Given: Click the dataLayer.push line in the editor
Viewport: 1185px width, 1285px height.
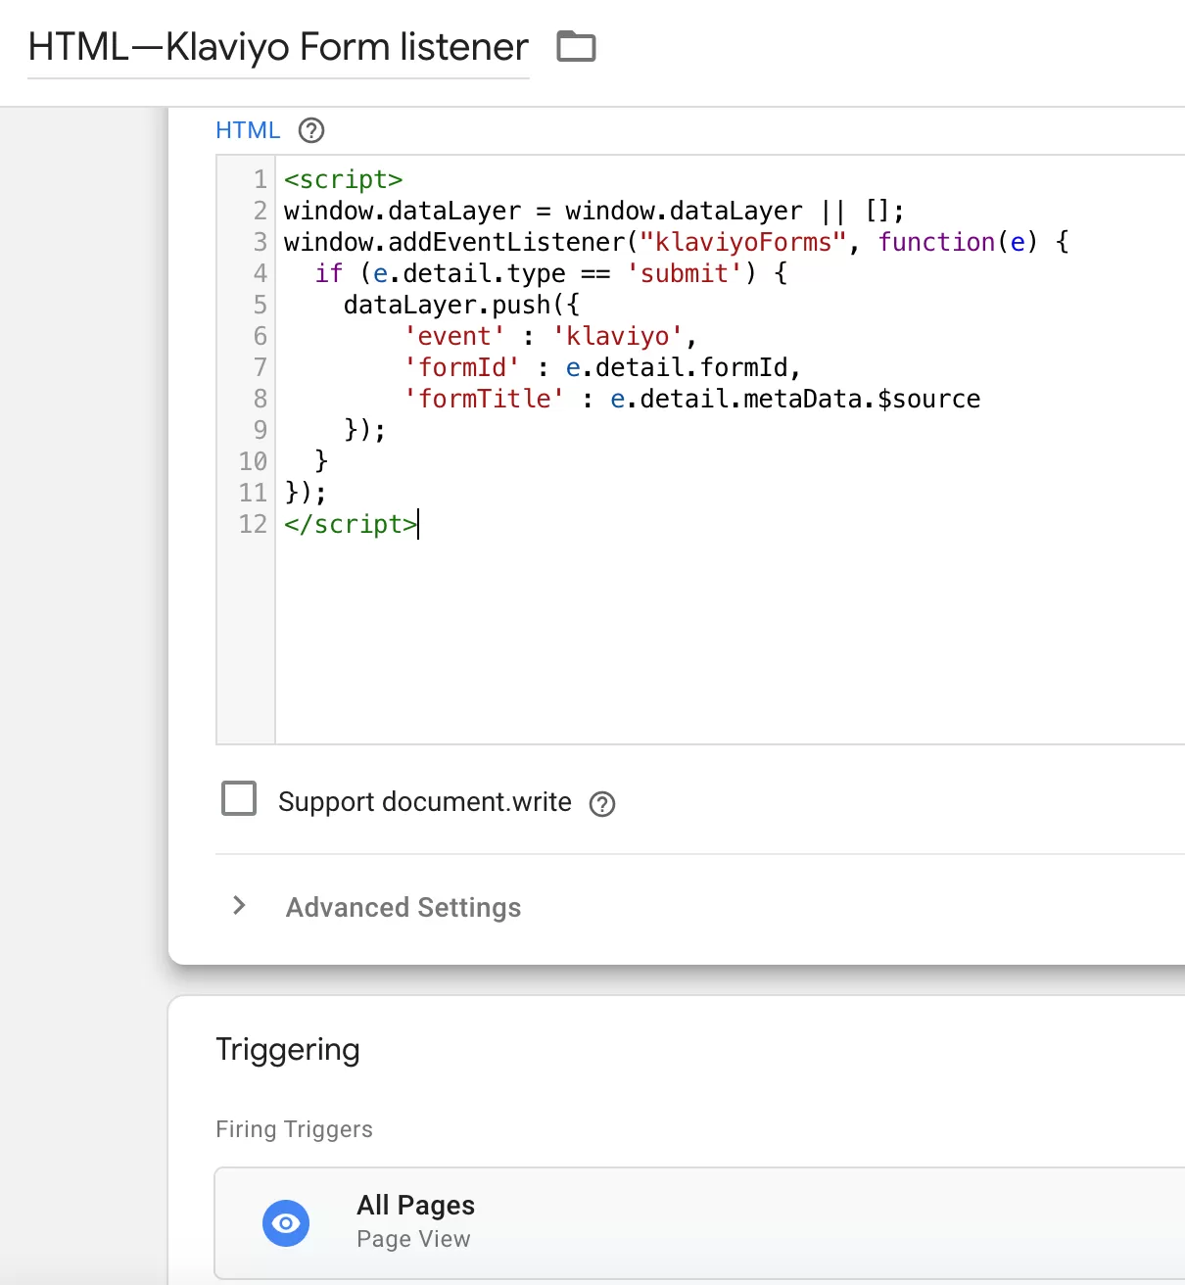Looking at the screenshot, I should point(461,305).
